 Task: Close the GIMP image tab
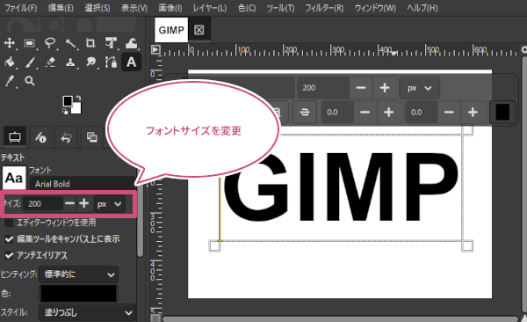(199, 30)
